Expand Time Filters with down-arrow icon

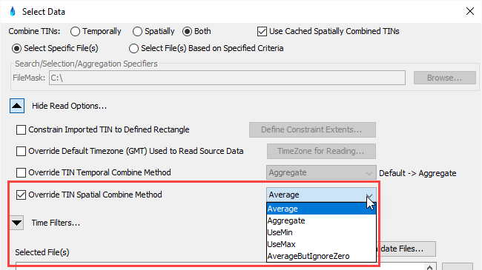[x=17, y=223]
